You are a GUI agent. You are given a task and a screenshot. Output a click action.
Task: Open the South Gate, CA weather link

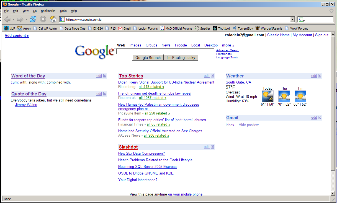coord(238,82)
